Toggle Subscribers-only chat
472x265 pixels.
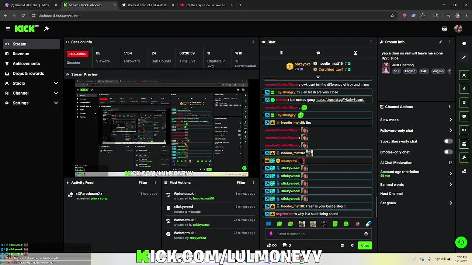click(448, 141)
